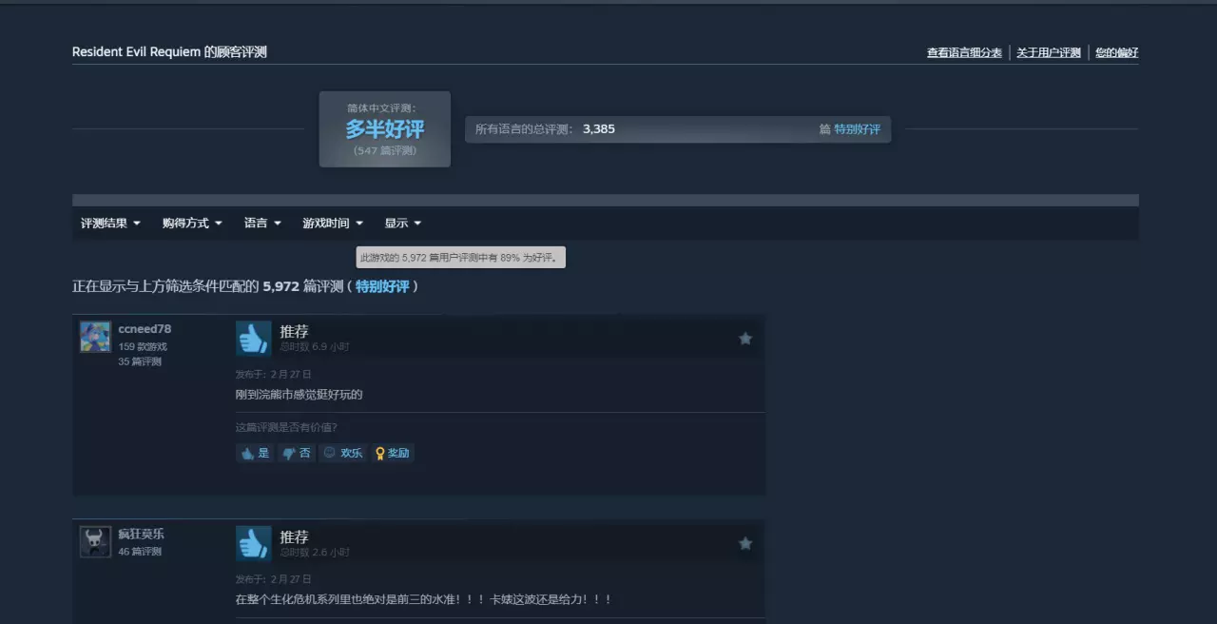1217x624 pixels.
Task: Expand the 游戏时间 filter dropdown
Action: pos(333,224)
